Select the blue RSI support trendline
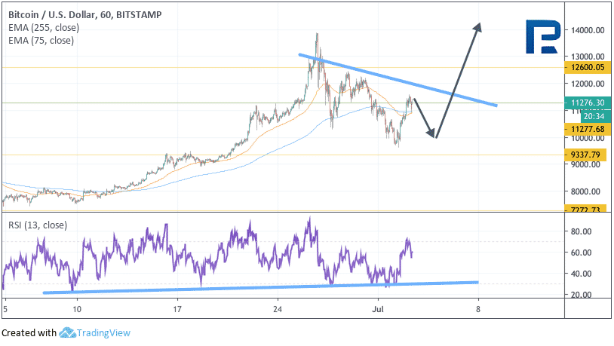Image resolution: width=614 pixels, height=346 pixels. click(x=260, y=287)
